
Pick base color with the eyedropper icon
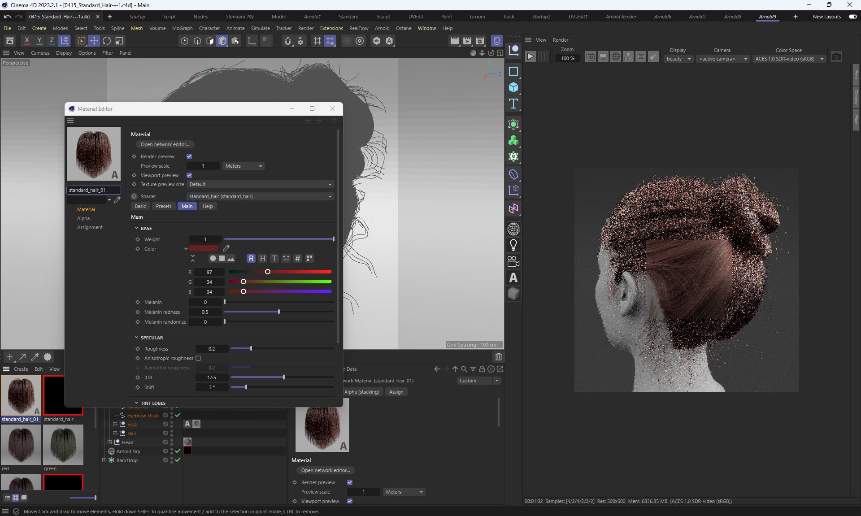click(226, 248)
